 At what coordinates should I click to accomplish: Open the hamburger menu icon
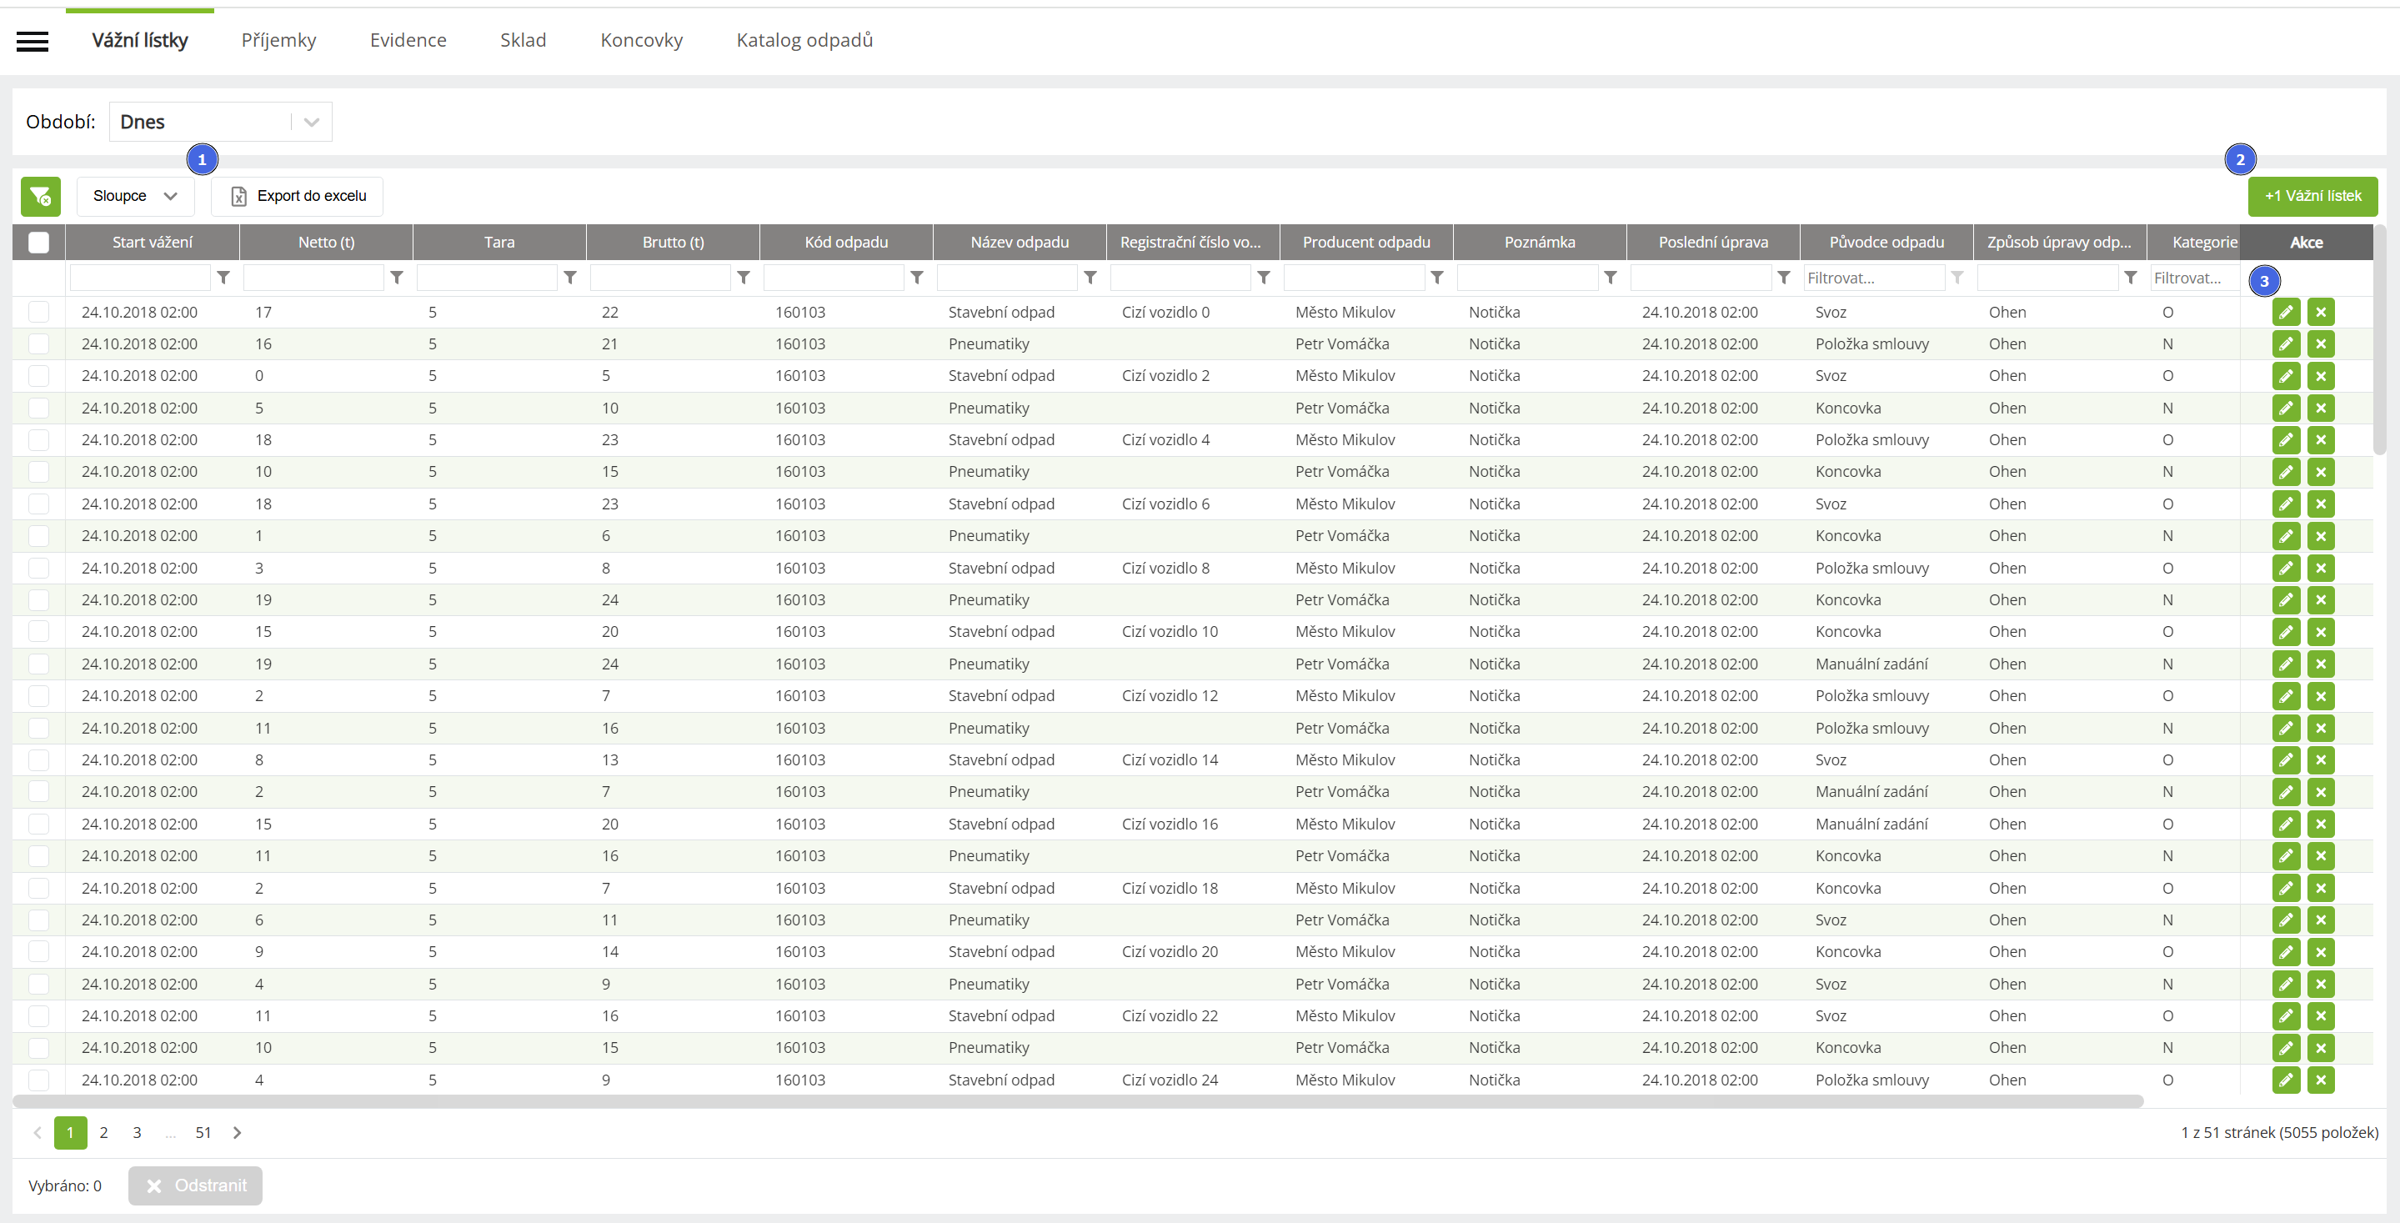[x=33, y=41]
